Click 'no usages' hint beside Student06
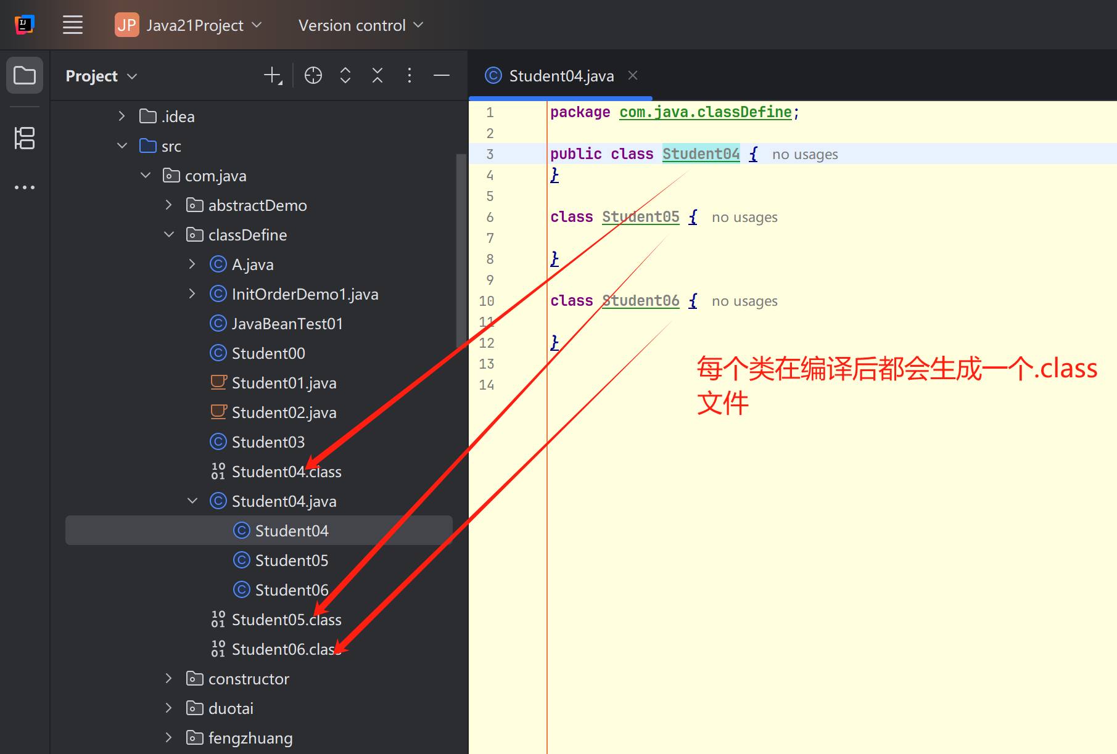The image size is (1117, 754). [x=744, y=301]
